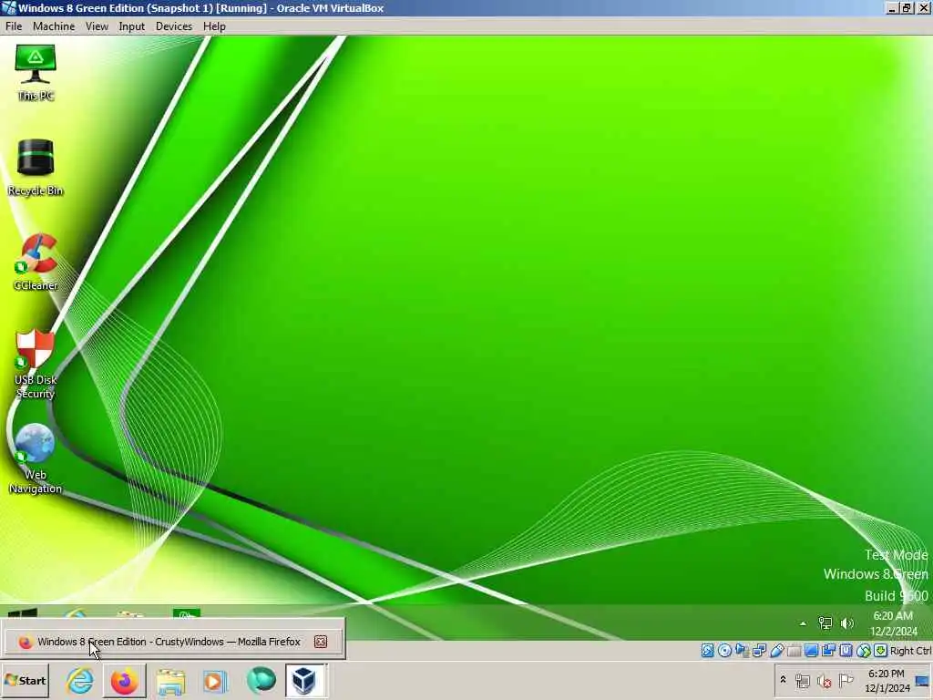Viewport: 933px width, 700px height.
Task: Show hidden icons in guest system tray
Action: (803, 623)
